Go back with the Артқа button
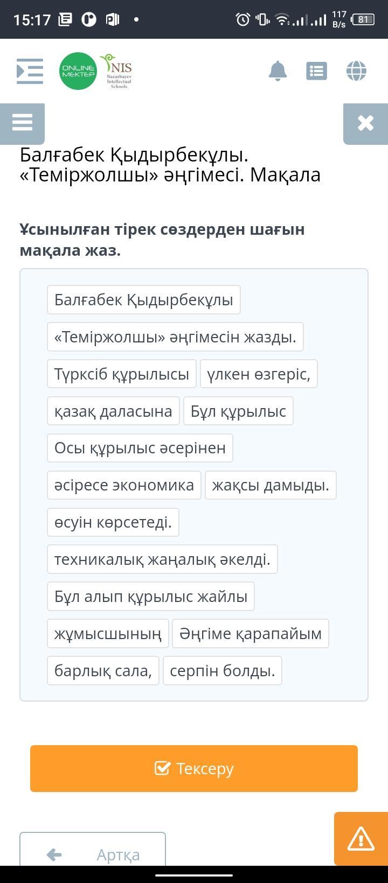The image size is (388, 883). pos(93,854)
